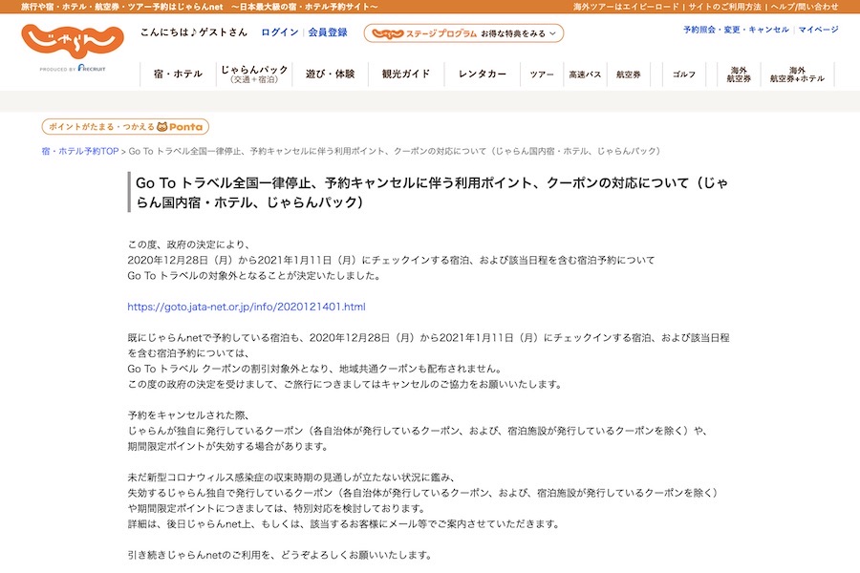Select the レンタカー menu tab
860x573 pixels.
point(483,74)
